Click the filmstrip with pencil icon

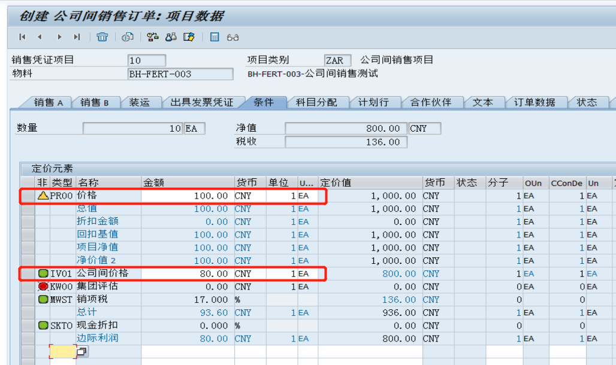[189, 37]
